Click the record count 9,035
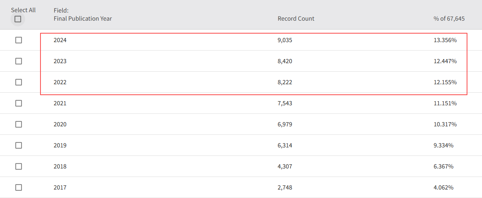Image resolution: width=482 pixels, height=198 pixels. click(x=285, y=40)
